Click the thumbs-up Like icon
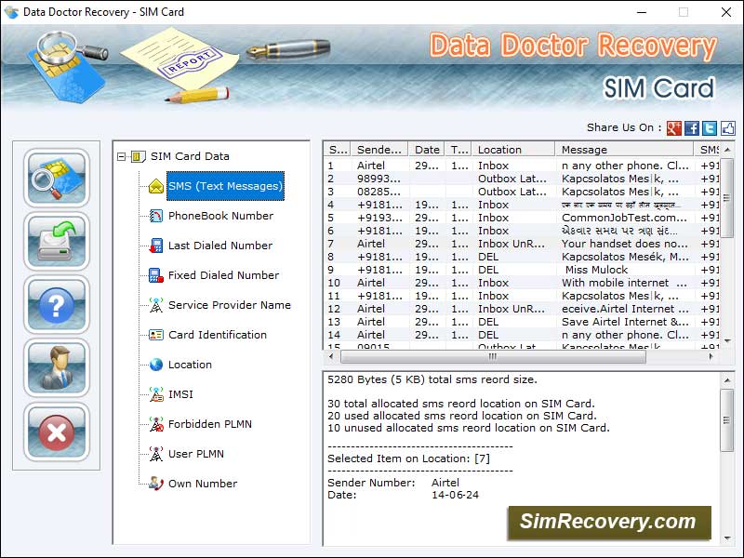This screenshot has height=558, width=744. [728, 127]
